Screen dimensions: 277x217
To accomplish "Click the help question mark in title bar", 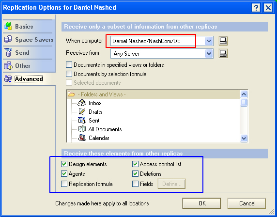I will coord(256,8).
